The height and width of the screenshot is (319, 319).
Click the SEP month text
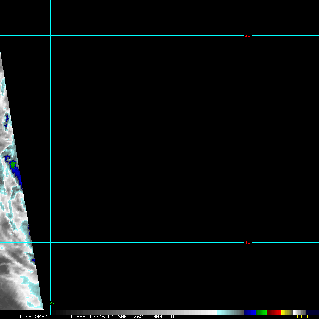81,317
